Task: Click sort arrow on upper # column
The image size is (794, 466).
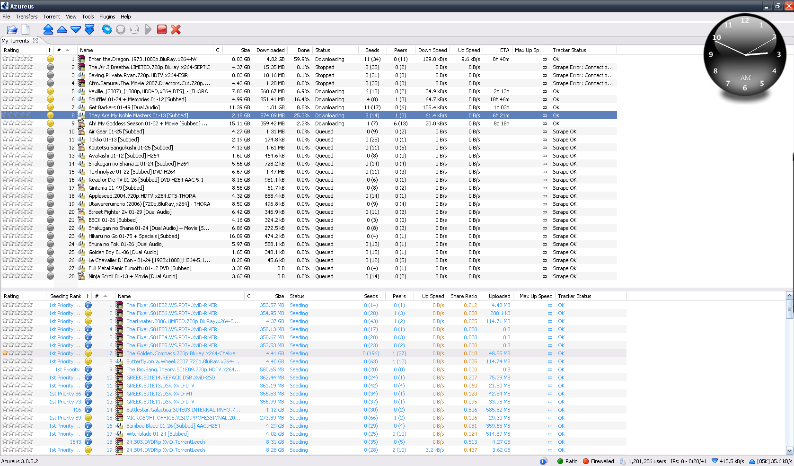Action: click(x=68, y=50)
